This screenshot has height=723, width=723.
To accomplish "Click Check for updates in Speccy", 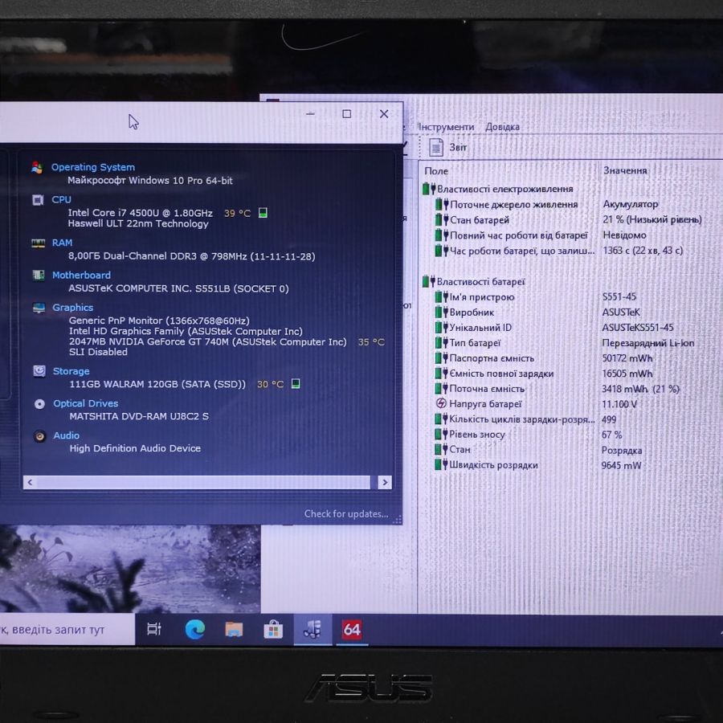I will (x=346, y=513).
